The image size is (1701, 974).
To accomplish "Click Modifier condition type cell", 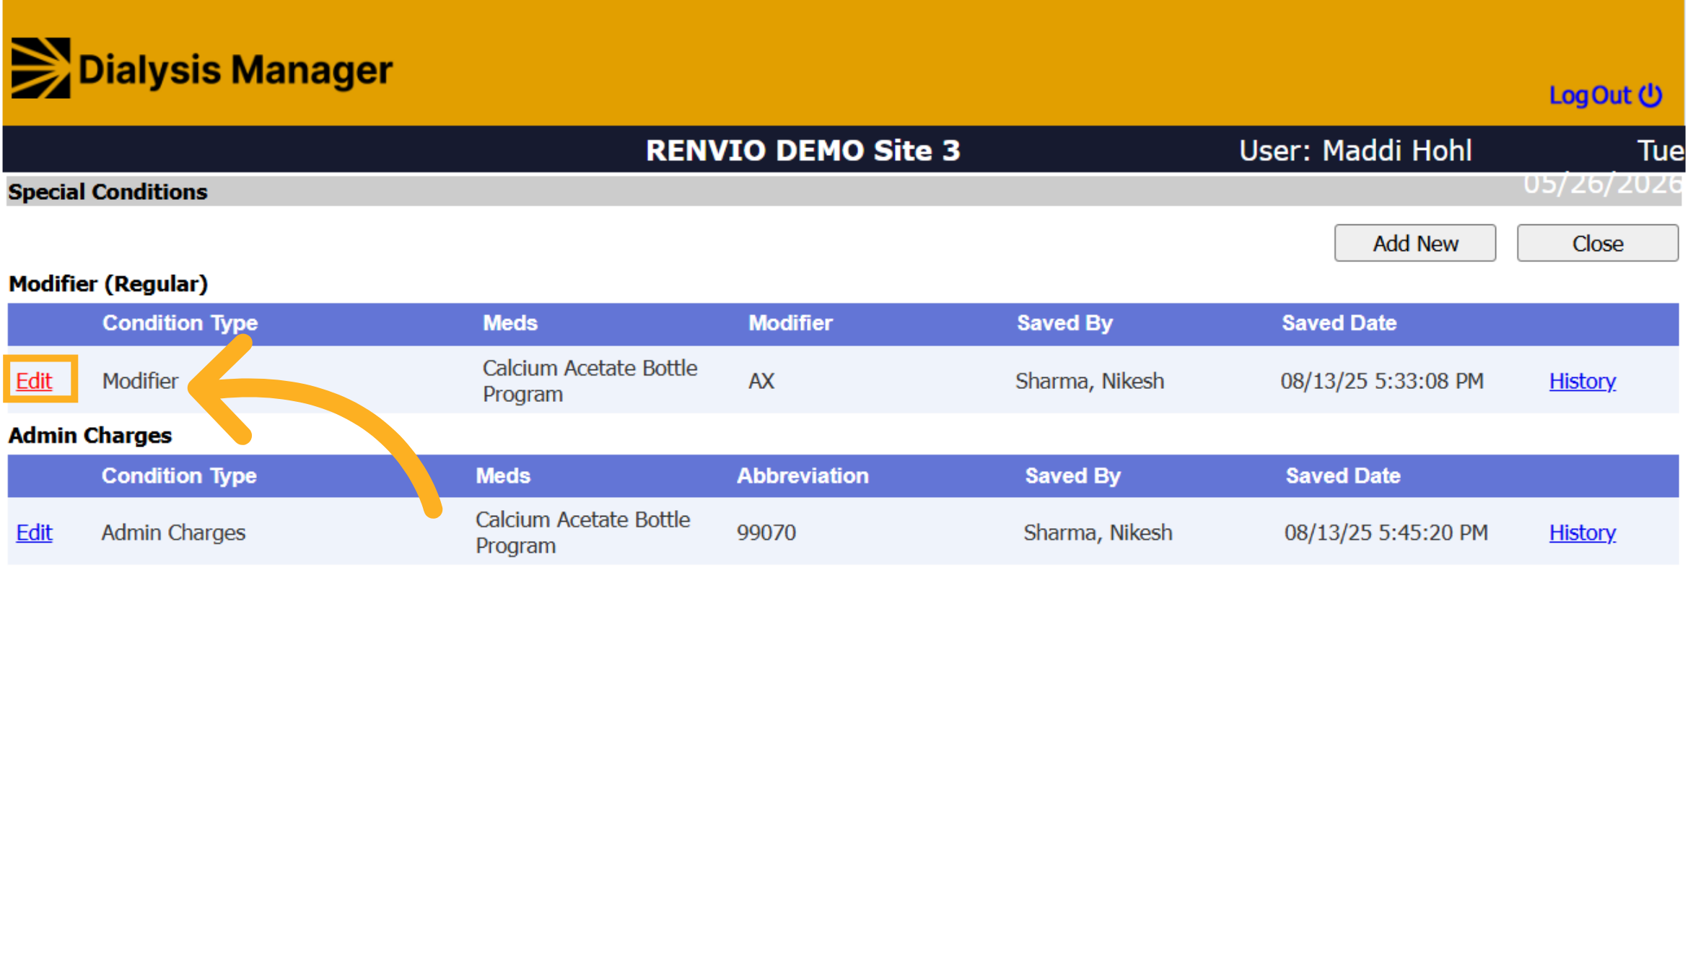I will pyautogui.click(x=140, y=381).
